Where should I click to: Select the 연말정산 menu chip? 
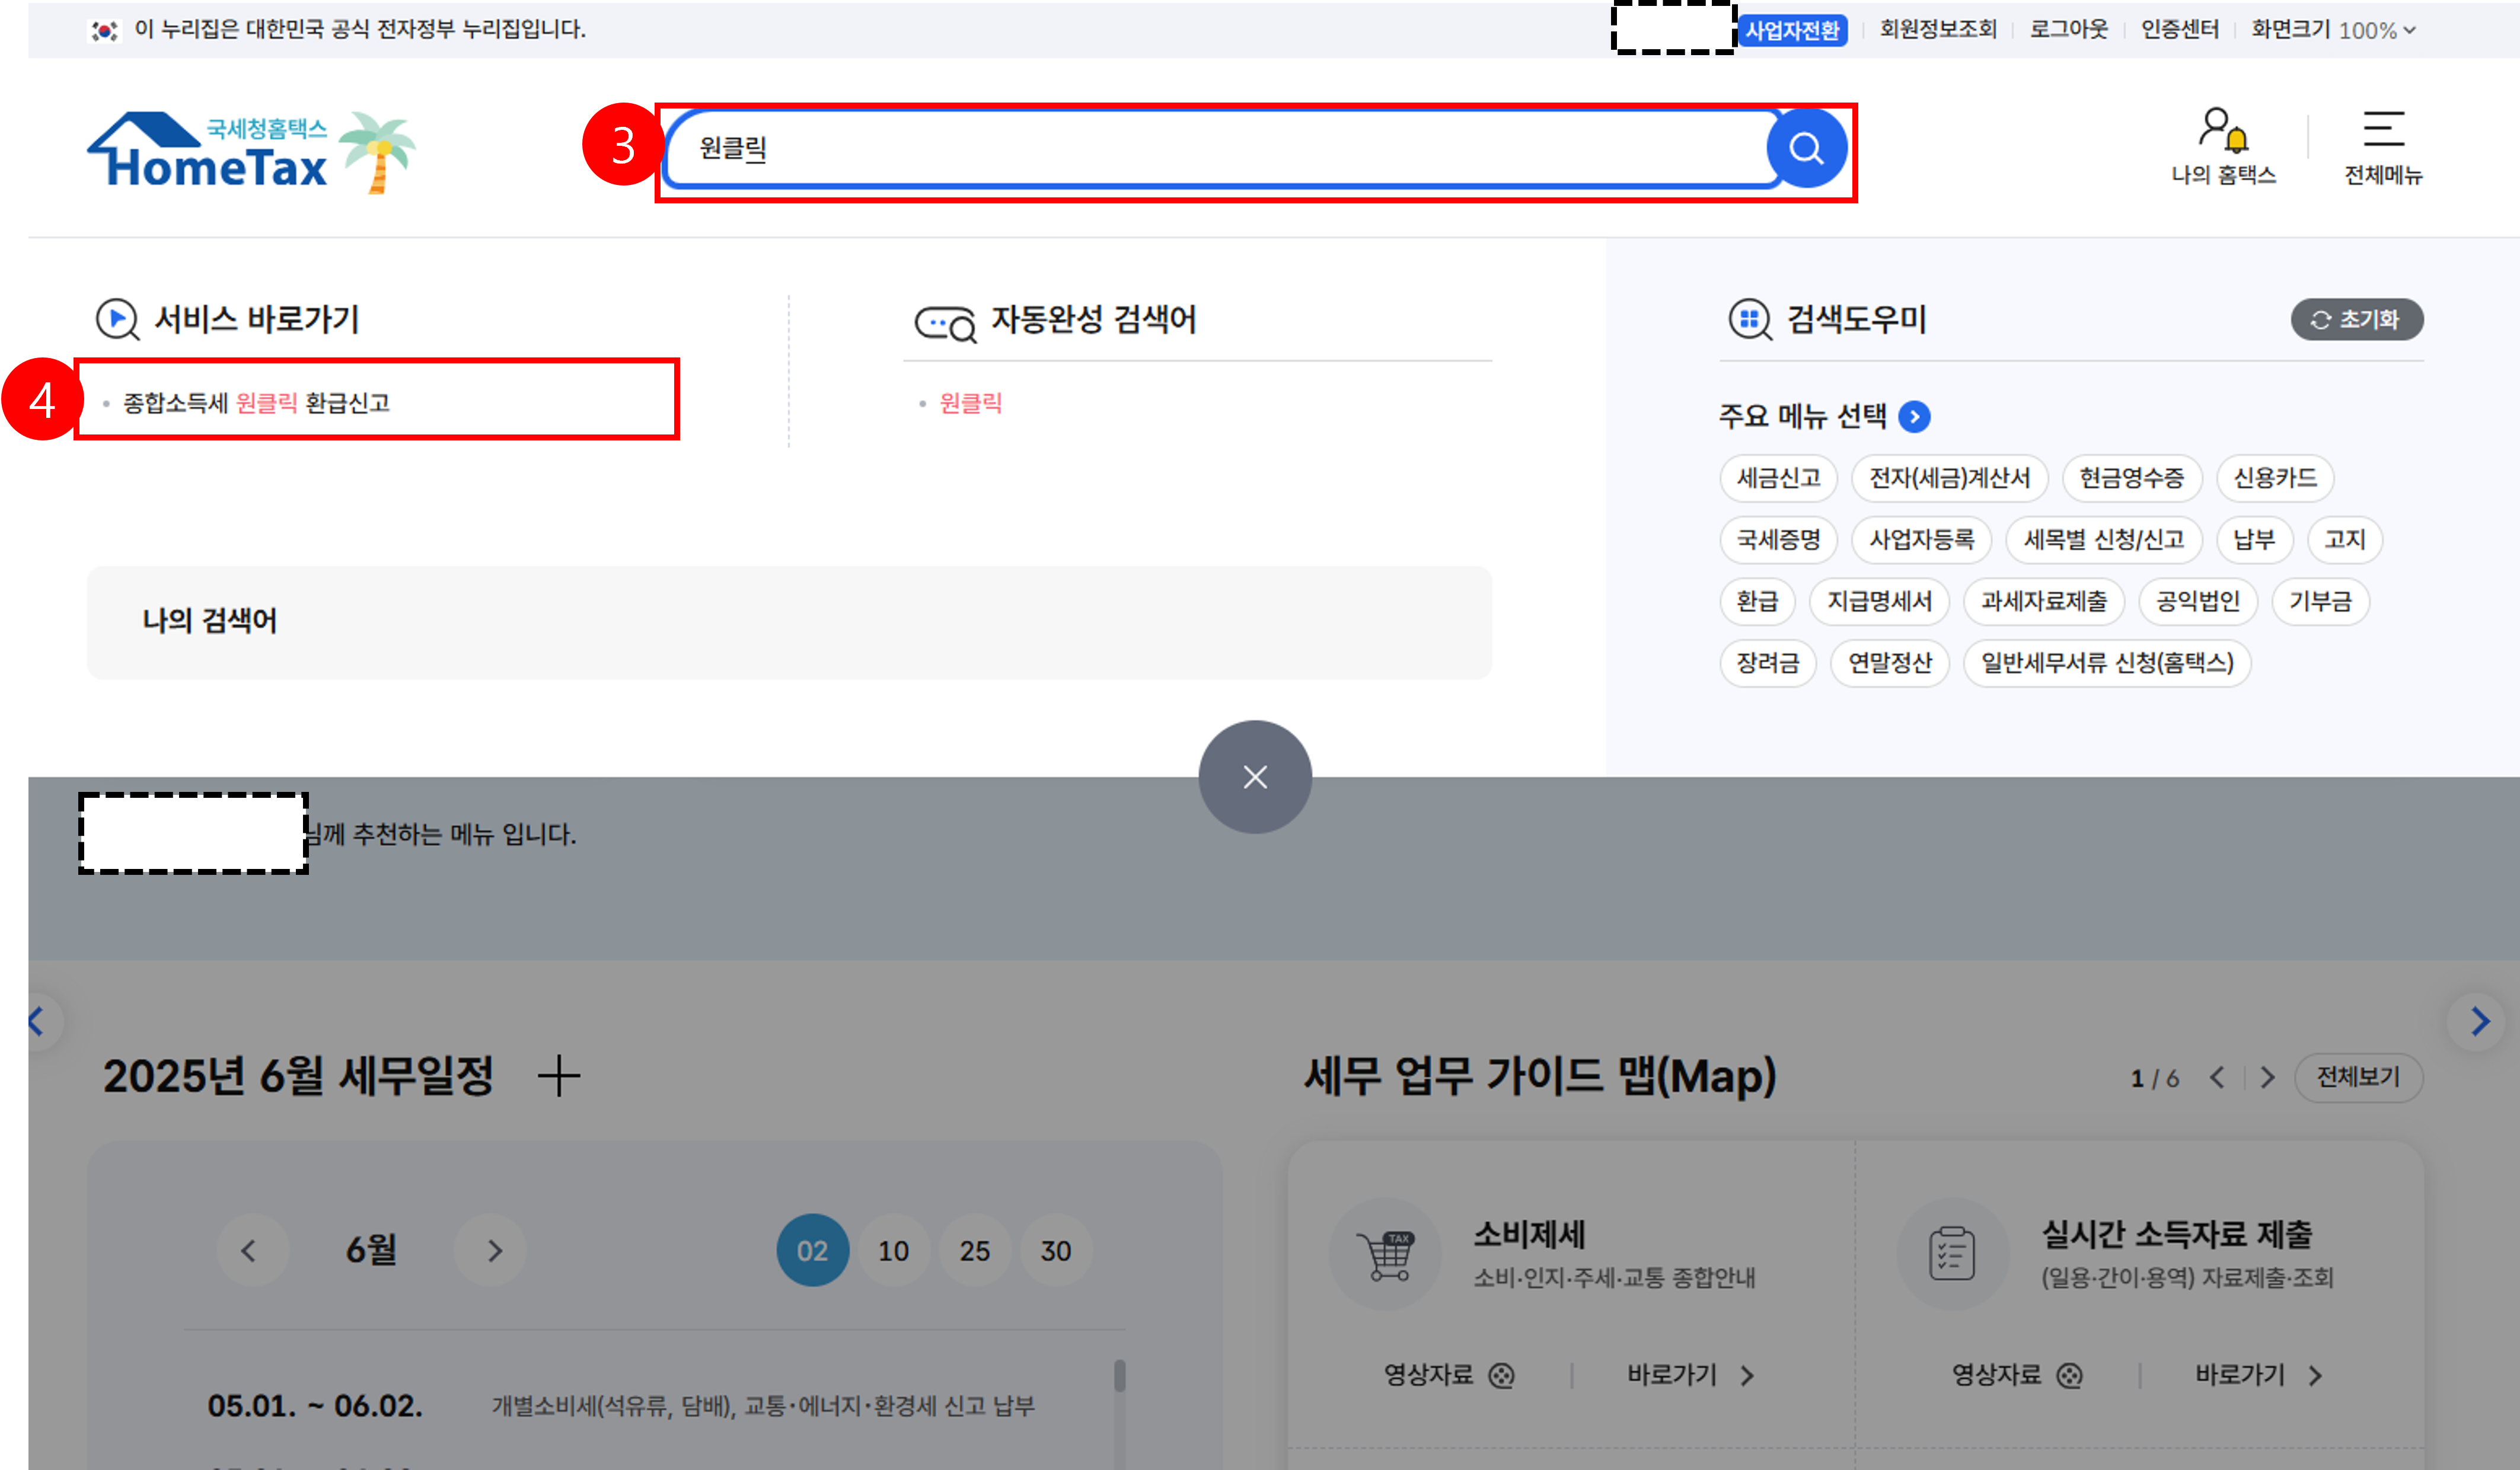point(1889,663)
